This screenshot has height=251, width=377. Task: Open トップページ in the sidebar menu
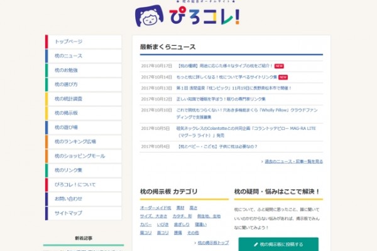[x=84, y=42]
